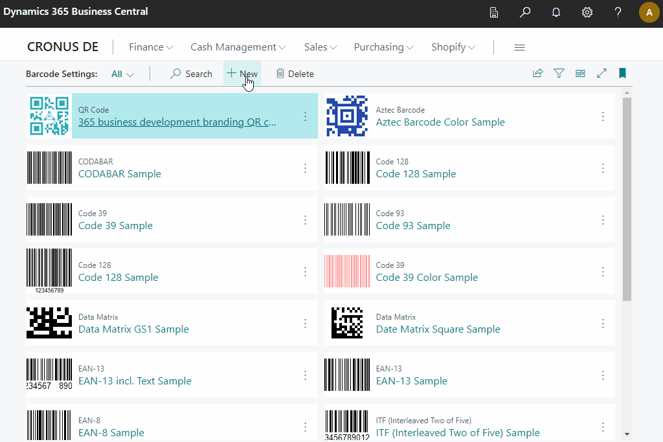Open options menu on Aztec Barcode card
Screen dimensions: 663x442
603,116
